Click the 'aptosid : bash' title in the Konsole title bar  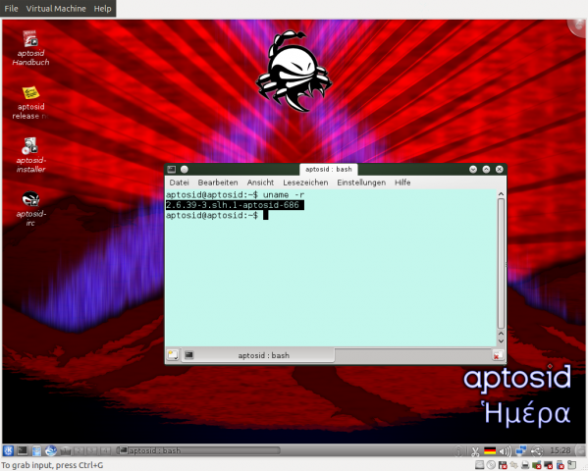329,169
